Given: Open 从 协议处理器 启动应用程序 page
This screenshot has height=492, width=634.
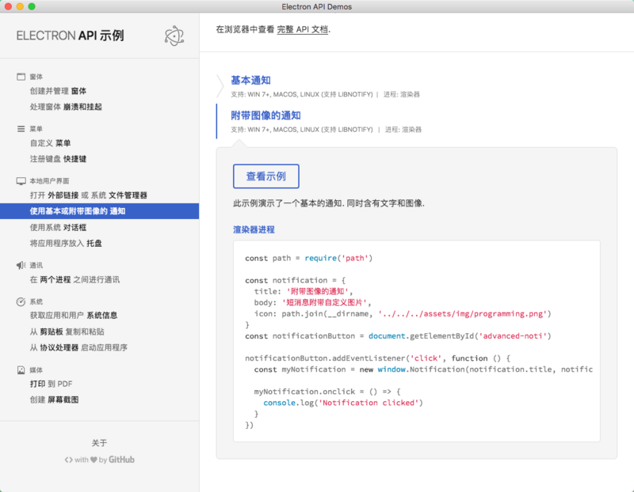Looking at the screenshot, I should 78,347.
